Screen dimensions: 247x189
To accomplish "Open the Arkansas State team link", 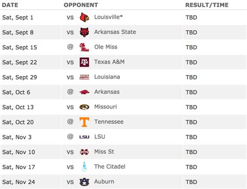I will tap(115, 32).
